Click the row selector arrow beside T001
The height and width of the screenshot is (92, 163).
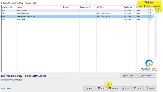tap(1, 17)
